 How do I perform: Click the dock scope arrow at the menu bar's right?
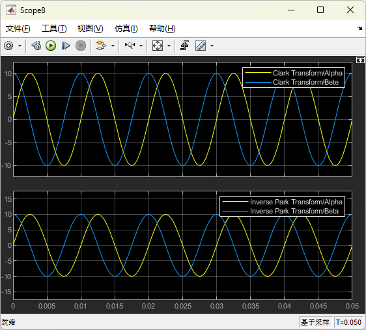tap(359, 29)
